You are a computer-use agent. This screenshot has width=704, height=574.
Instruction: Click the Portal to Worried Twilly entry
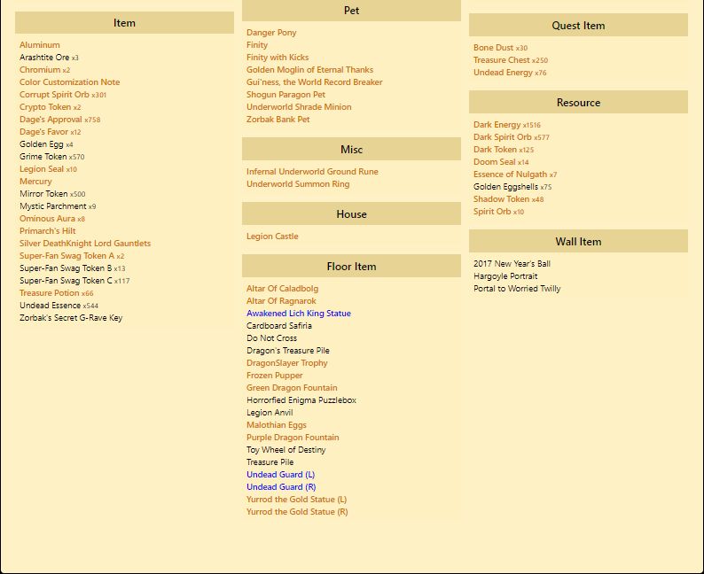[517, 289]
